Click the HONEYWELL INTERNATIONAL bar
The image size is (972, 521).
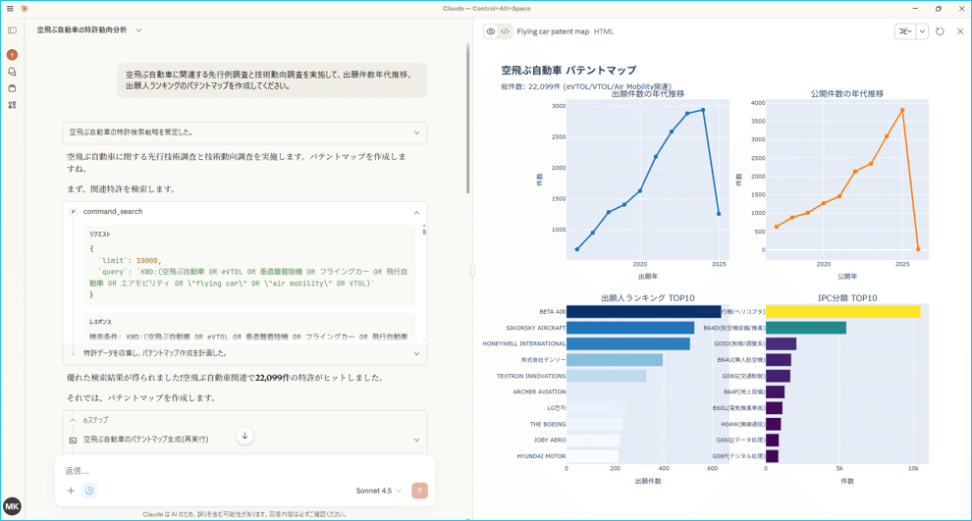[x=628, y=343]
